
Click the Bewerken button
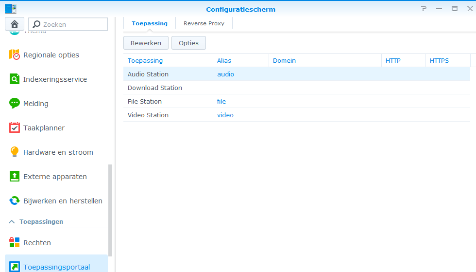point(146,43)
